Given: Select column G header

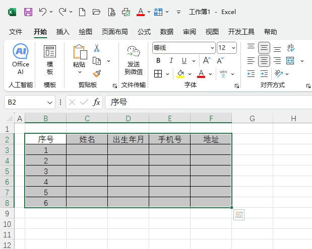Looking at the screenshot, I should click(x=252, y=118).
